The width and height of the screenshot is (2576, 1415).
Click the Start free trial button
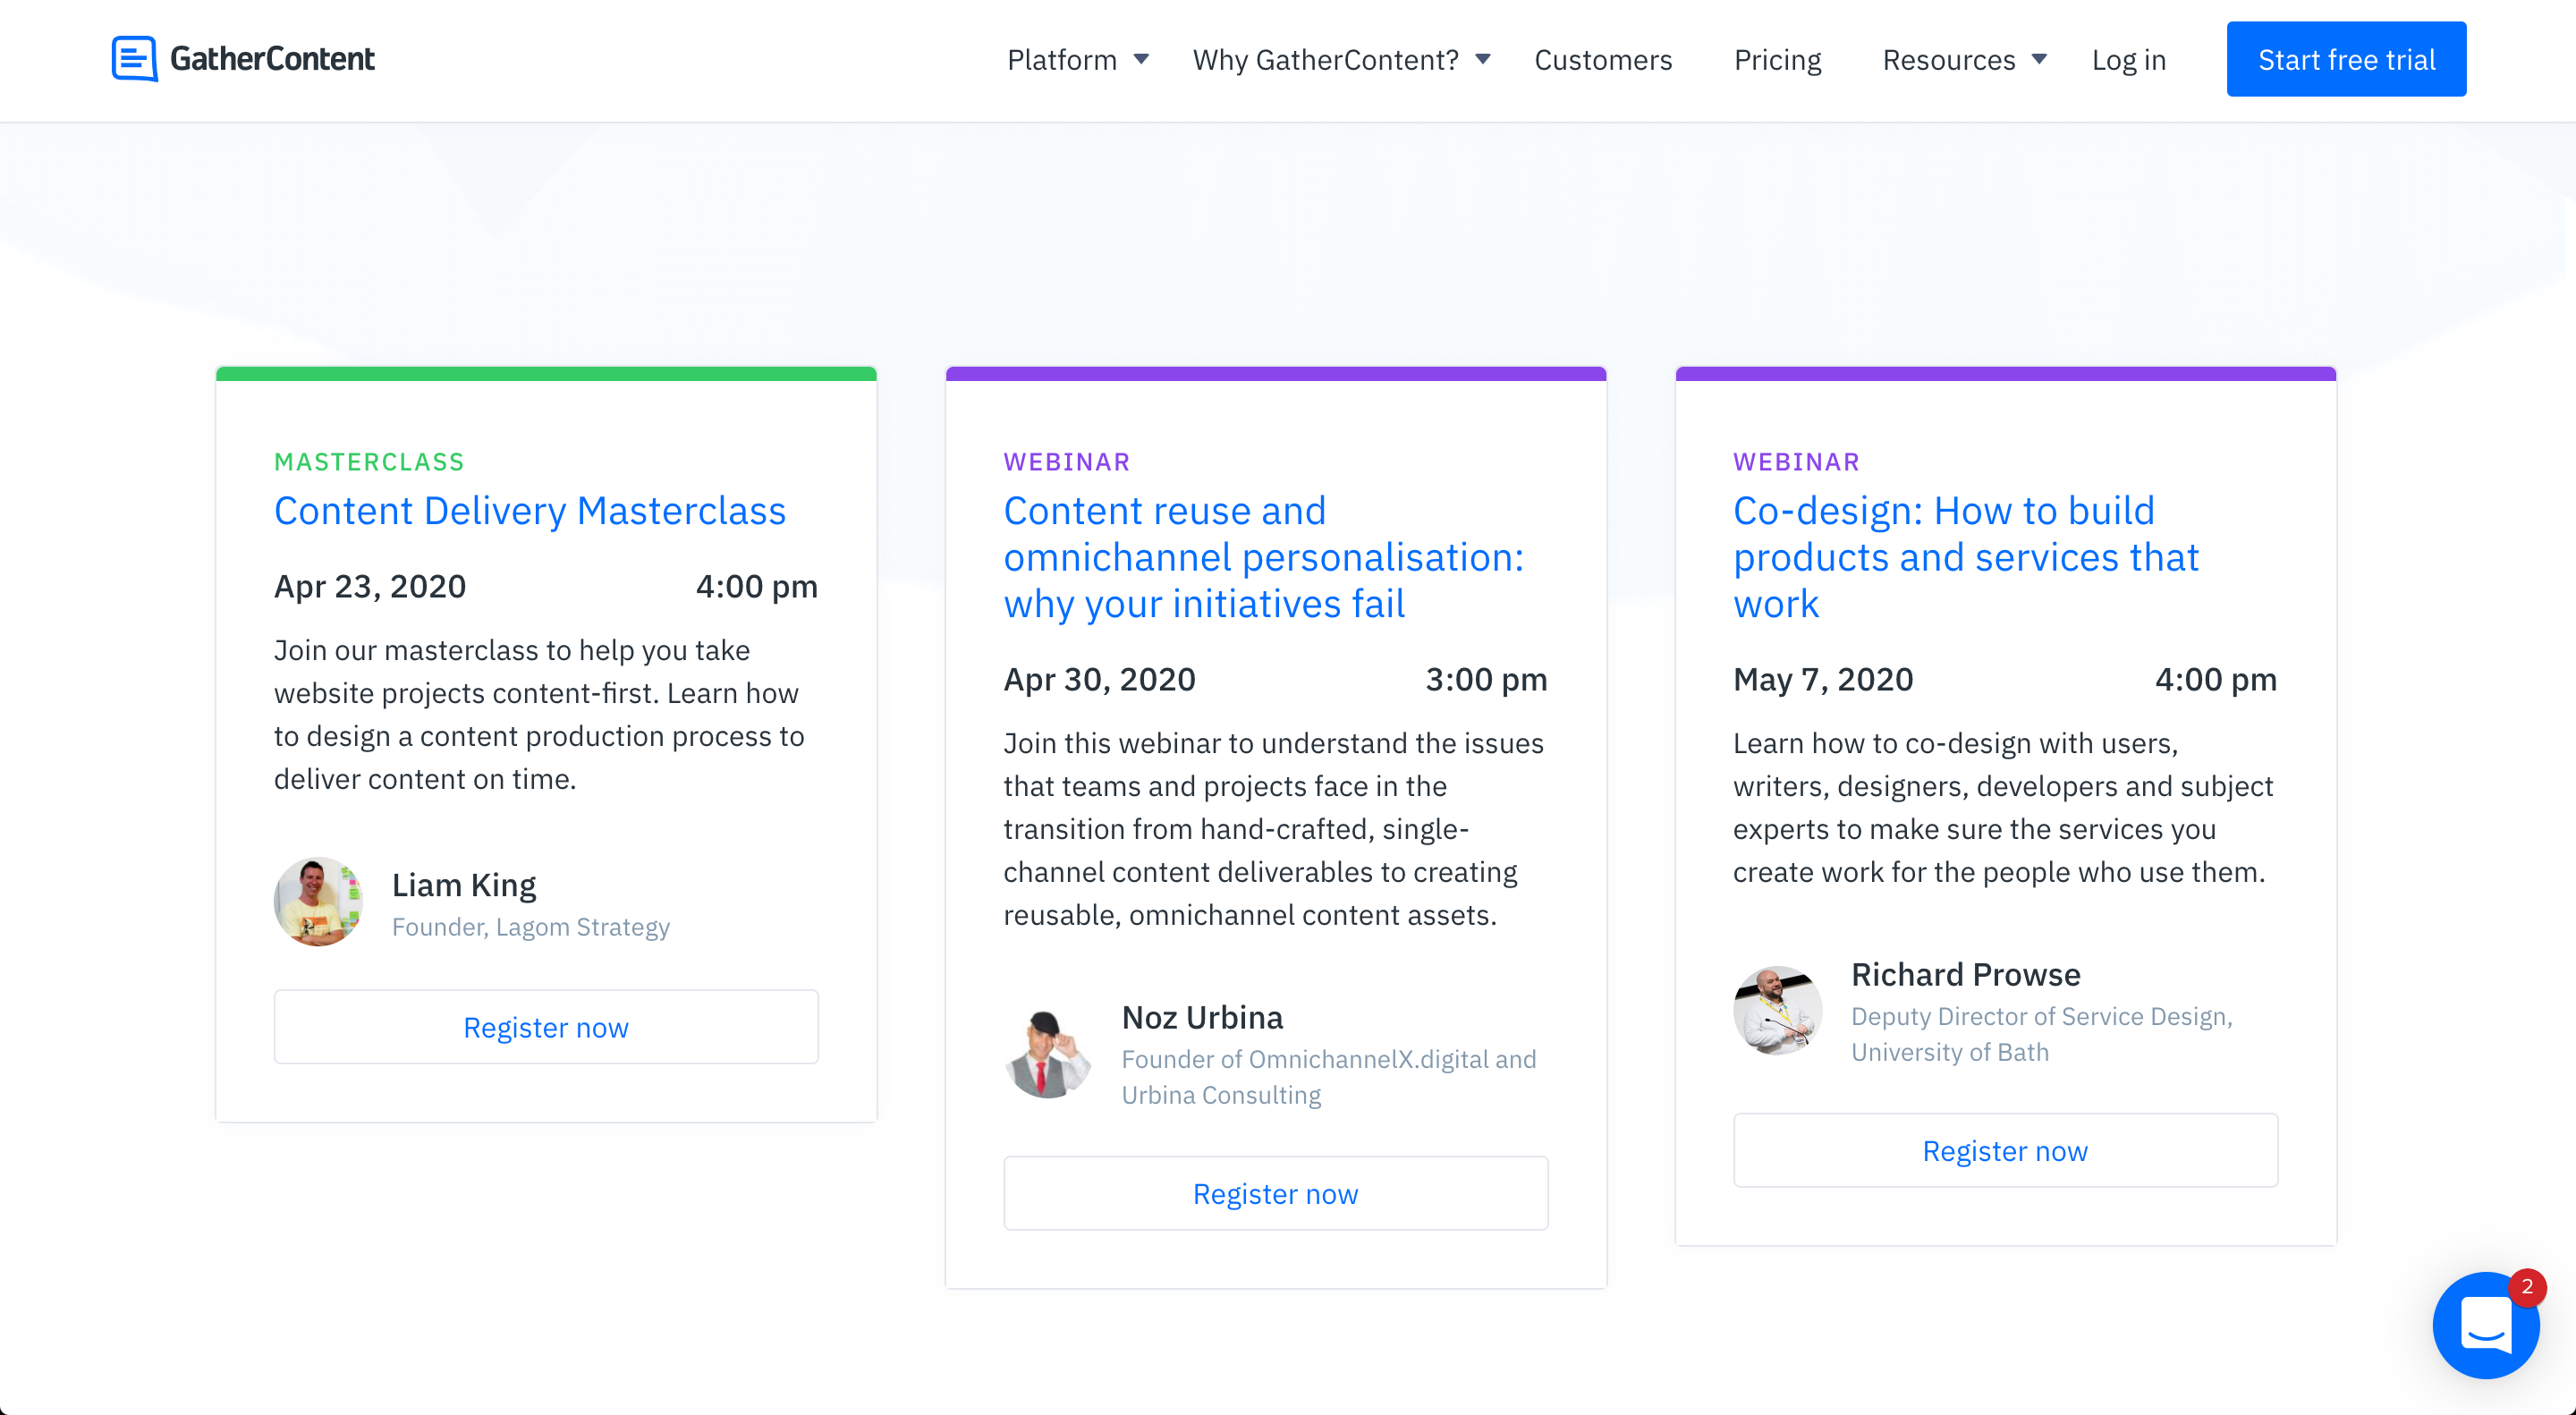[x=2346, y=59]
